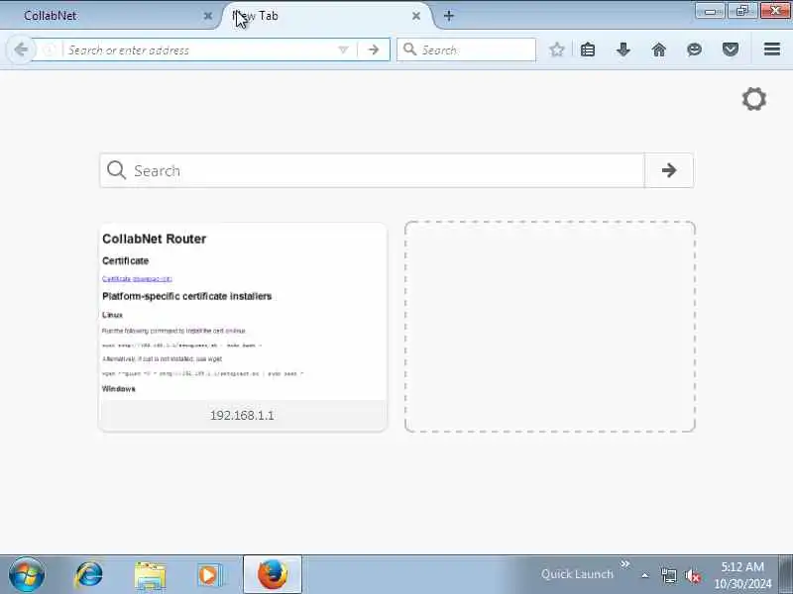Launch Internet Explorer from taskbar
The height and width of the screenshot is (594, 793).
coord(88,575)
